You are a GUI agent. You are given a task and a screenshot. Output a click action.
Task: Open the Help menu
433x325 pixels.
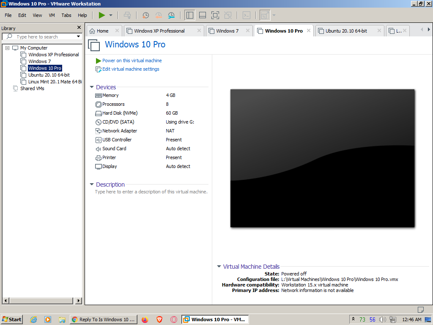tap(82, 15)
